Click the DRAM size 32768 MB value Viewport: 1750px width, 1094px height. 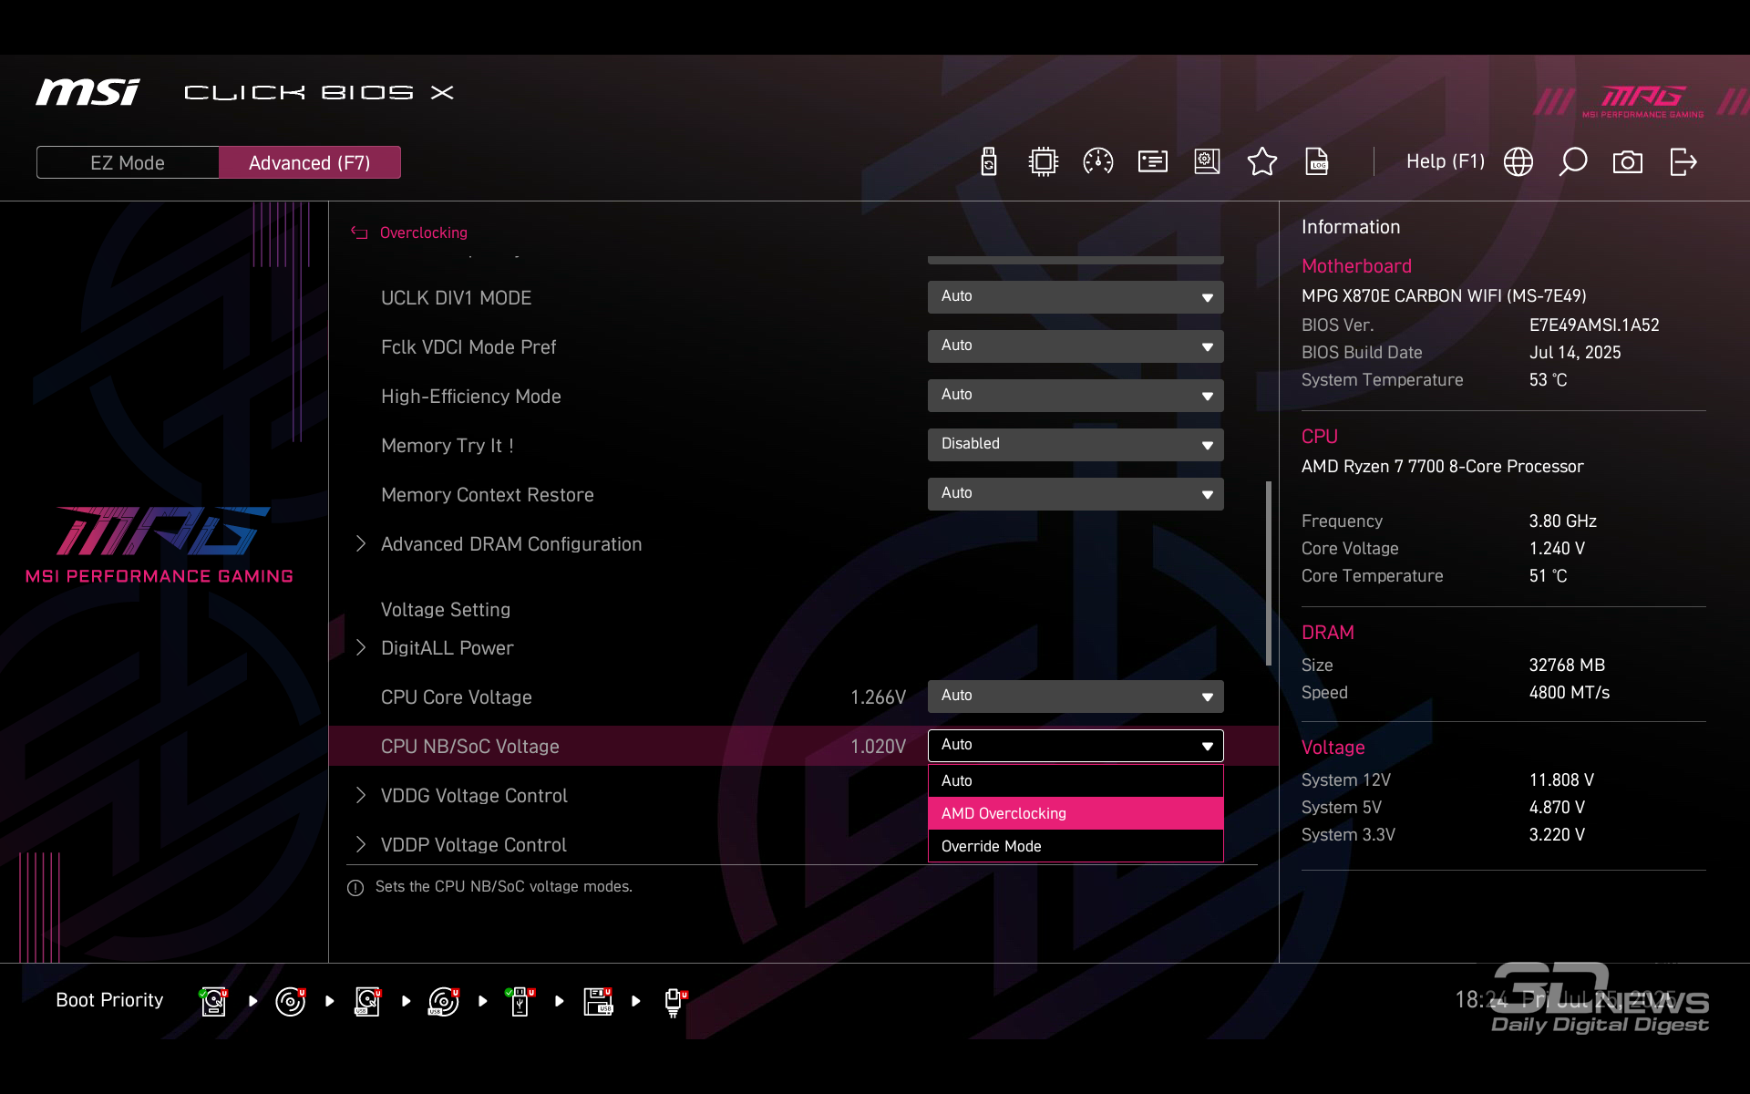[1567, 666]
